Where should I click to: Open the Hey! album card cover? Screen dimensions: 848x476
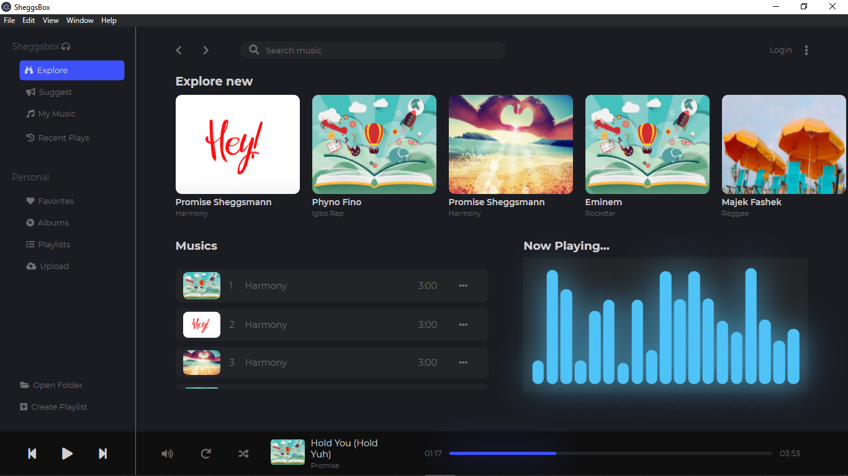pyautogui.click(x=238, y=144)
